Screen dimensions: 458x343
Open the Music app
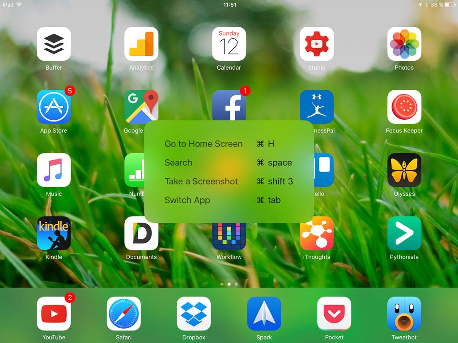[x=54, y=170]
